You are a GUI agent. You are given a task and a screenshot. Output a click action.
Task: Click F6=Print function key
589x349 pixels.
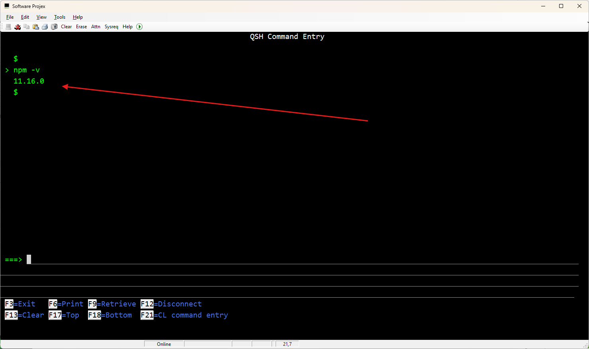click(66, 304)
